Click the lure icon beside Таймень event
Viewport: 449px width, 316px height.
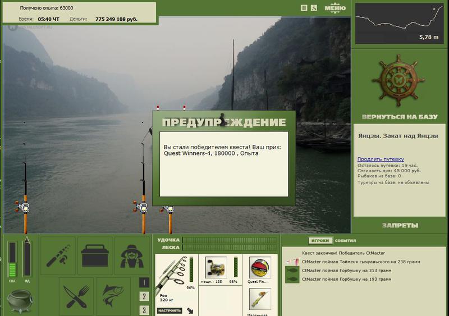292,262
